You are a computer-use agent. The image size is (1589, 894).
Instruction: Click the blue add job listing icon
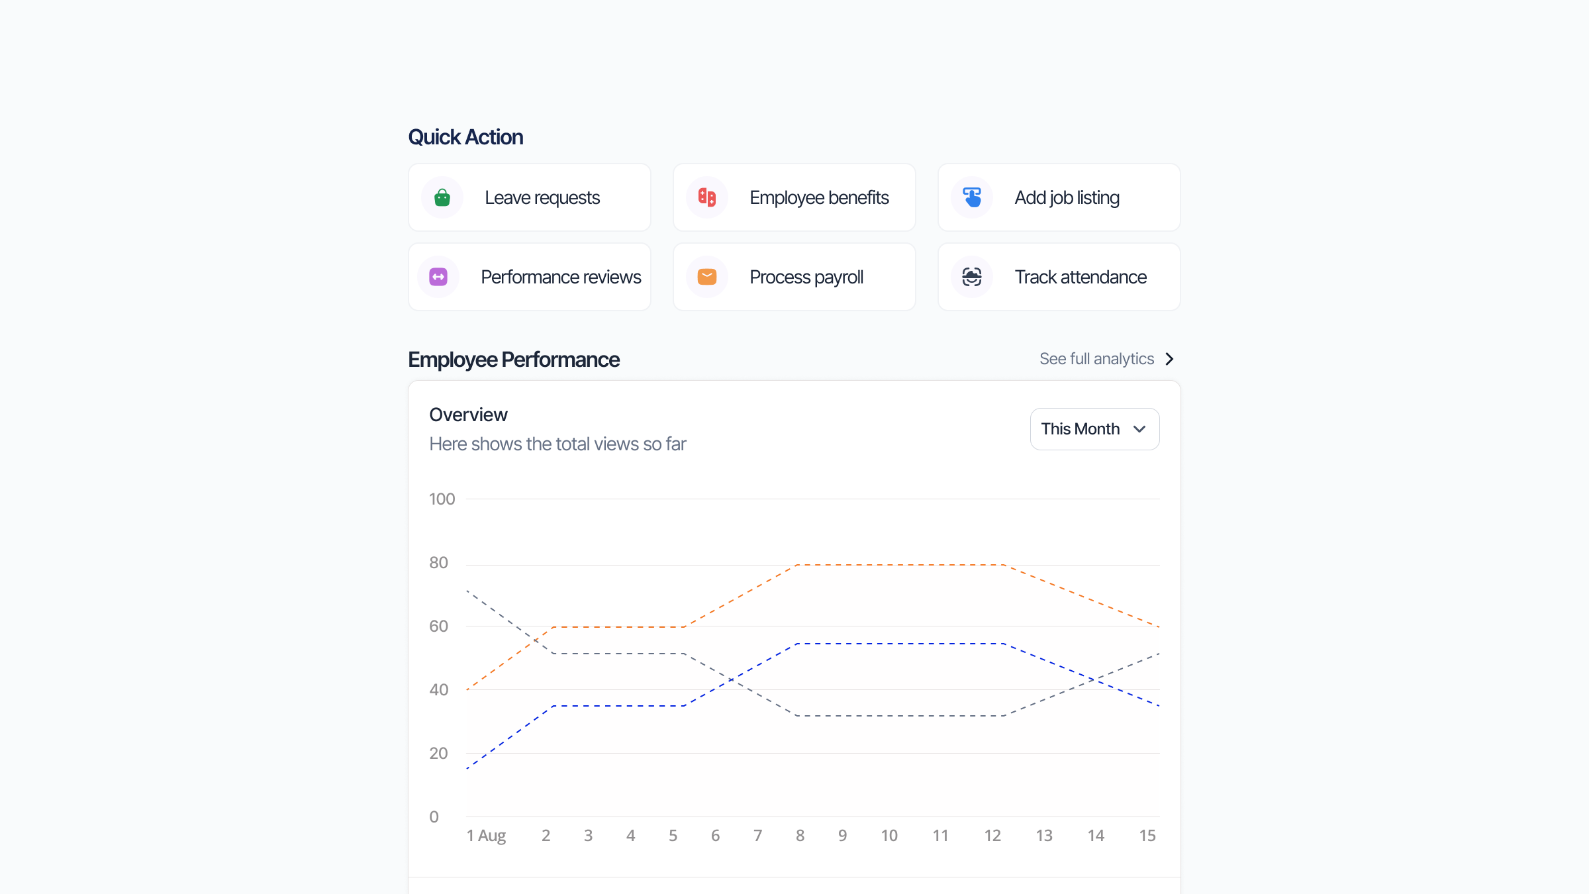[971, 197]
